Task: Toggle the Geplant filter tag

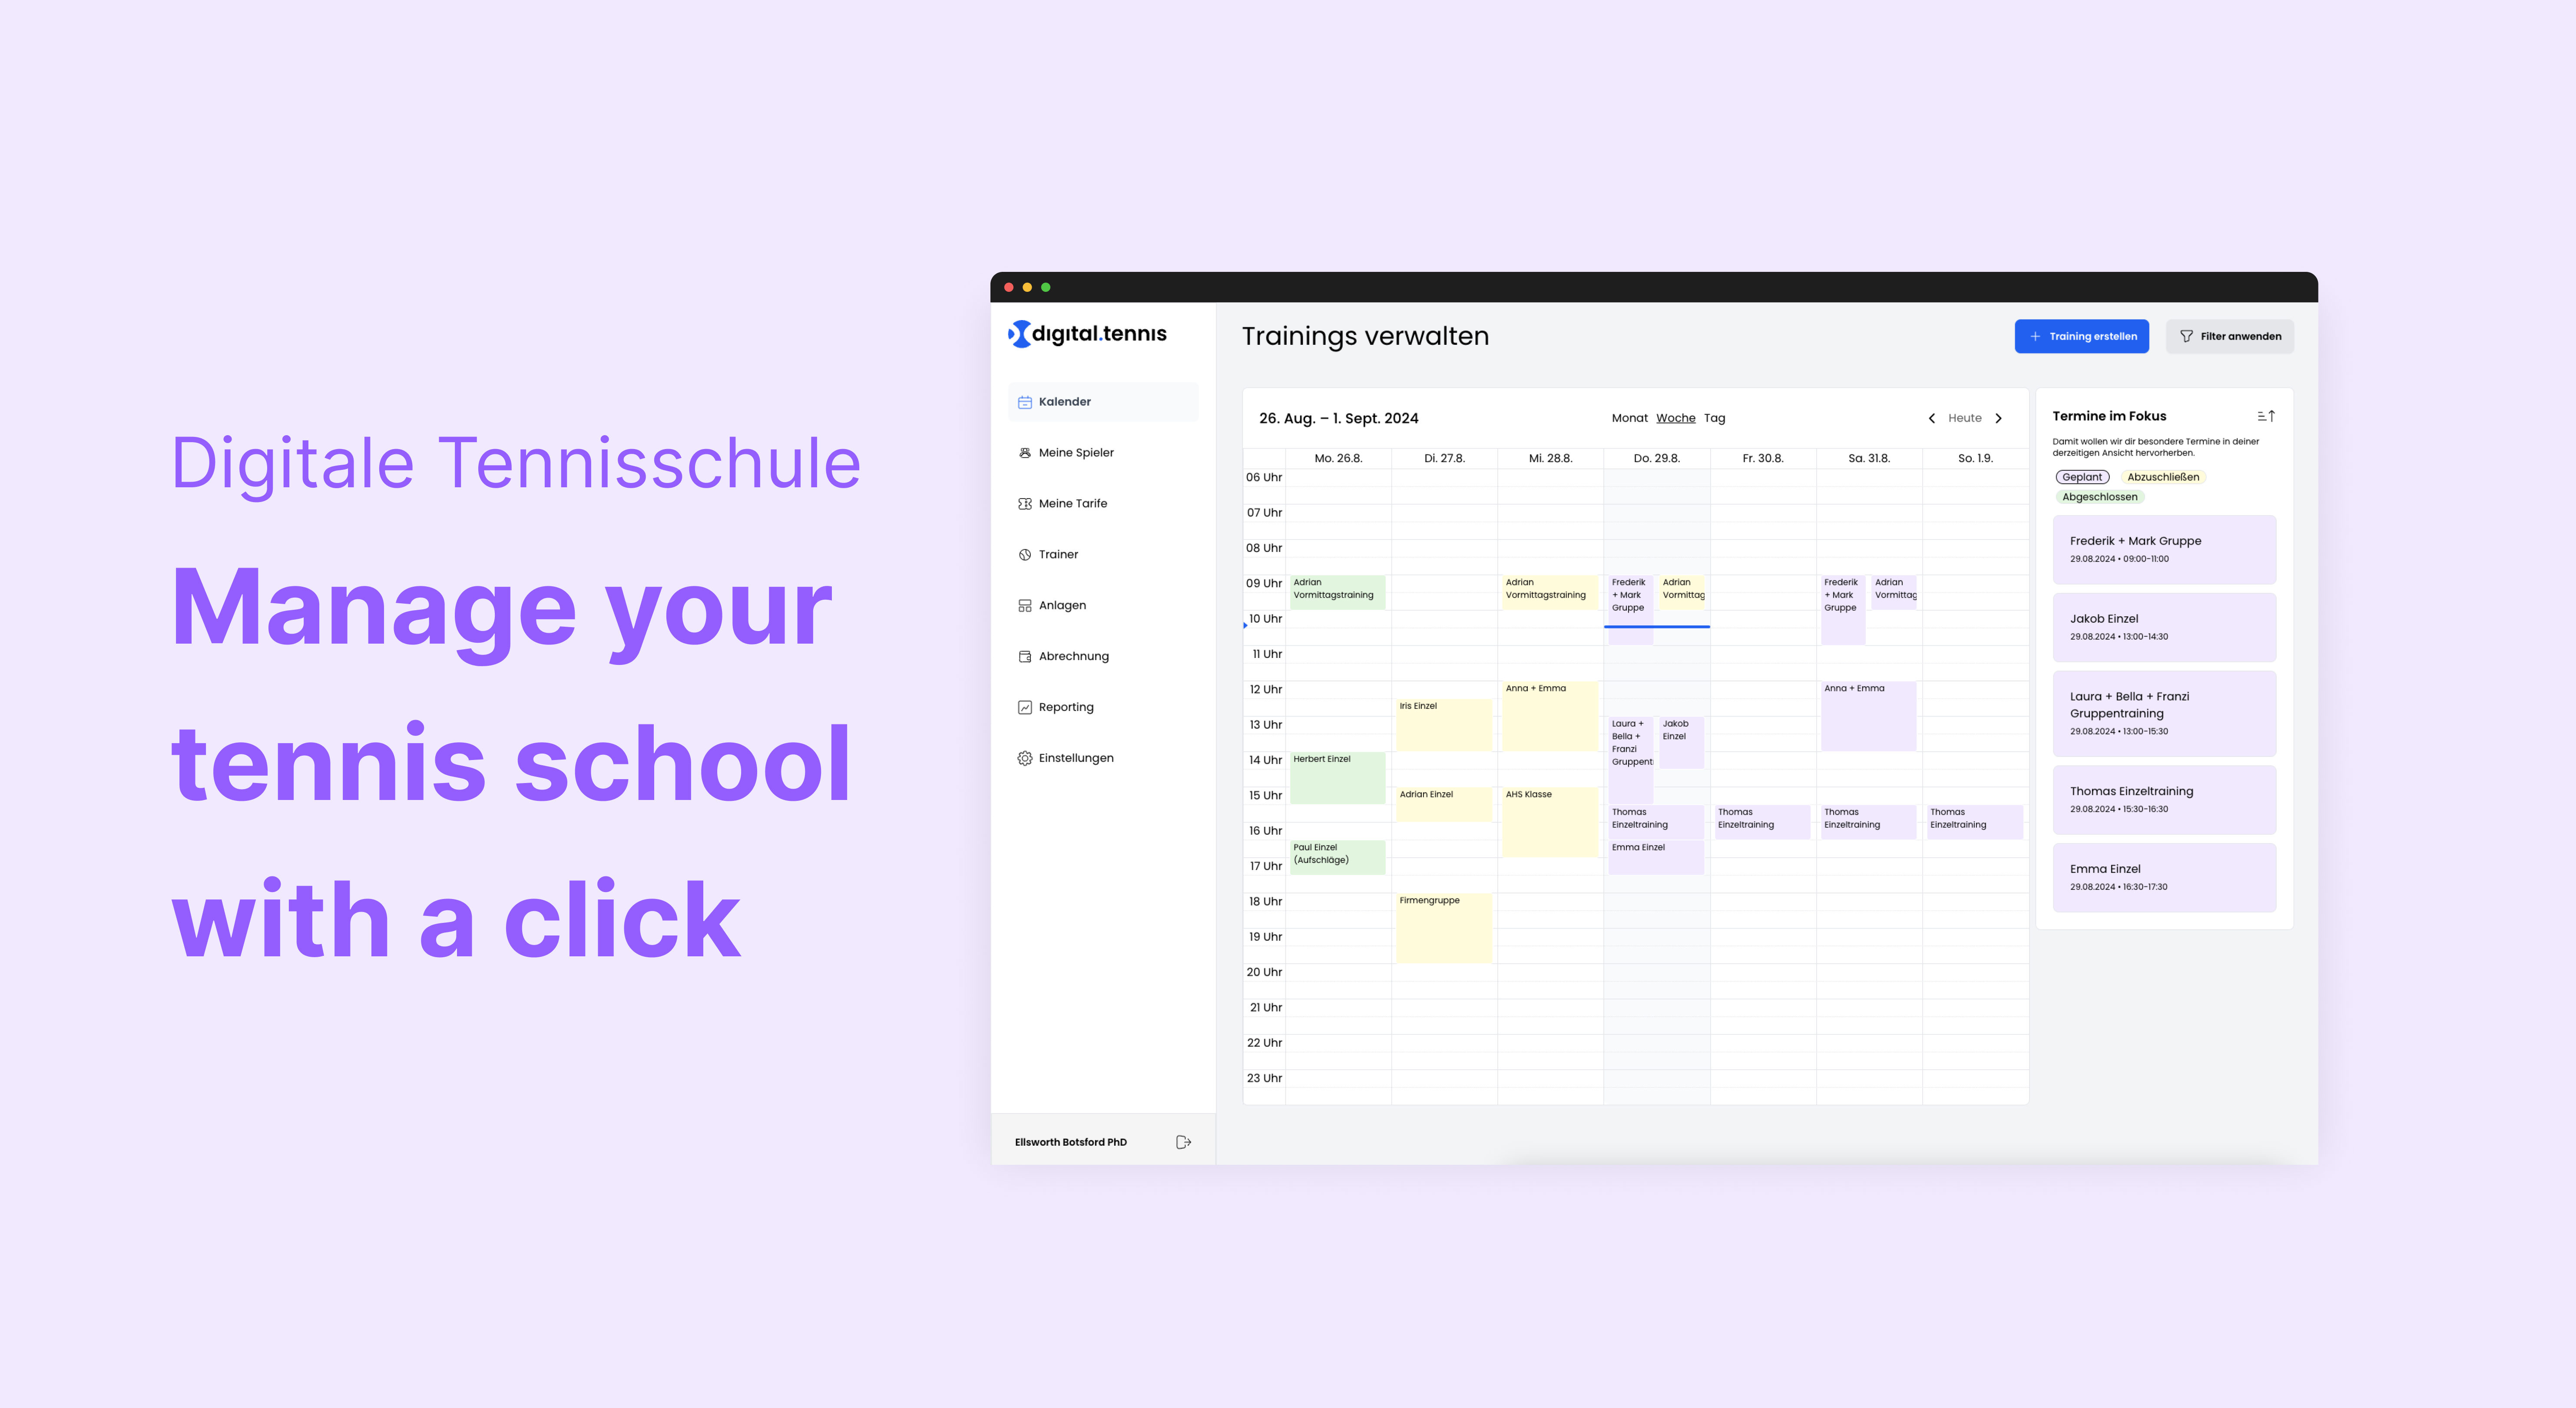Action: click(2082, 477)
